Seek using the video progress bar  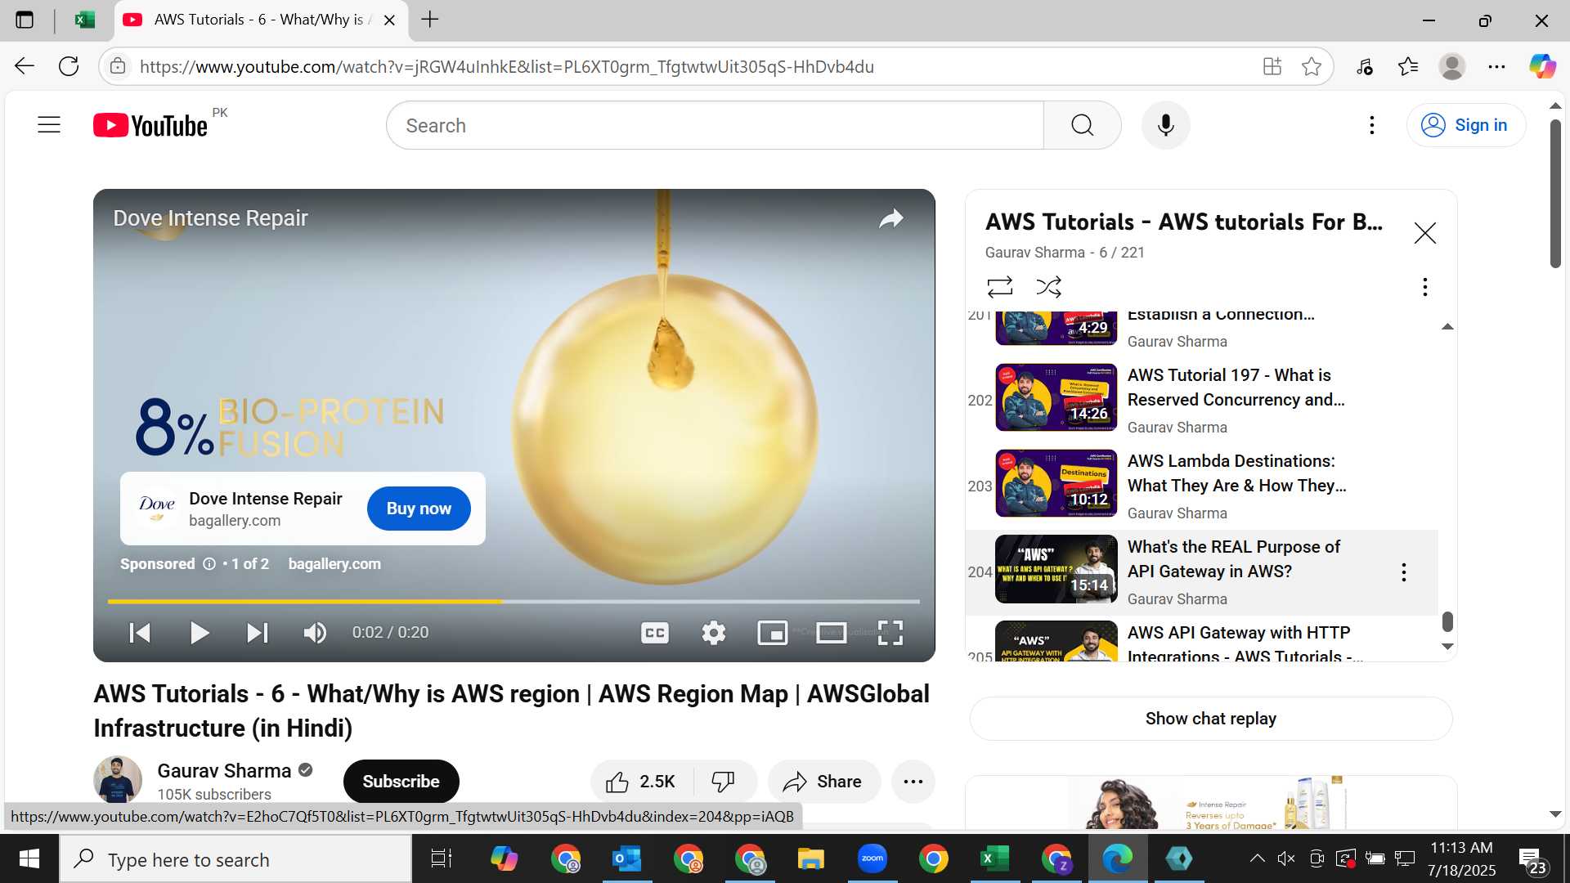click(x=514, y=602)
